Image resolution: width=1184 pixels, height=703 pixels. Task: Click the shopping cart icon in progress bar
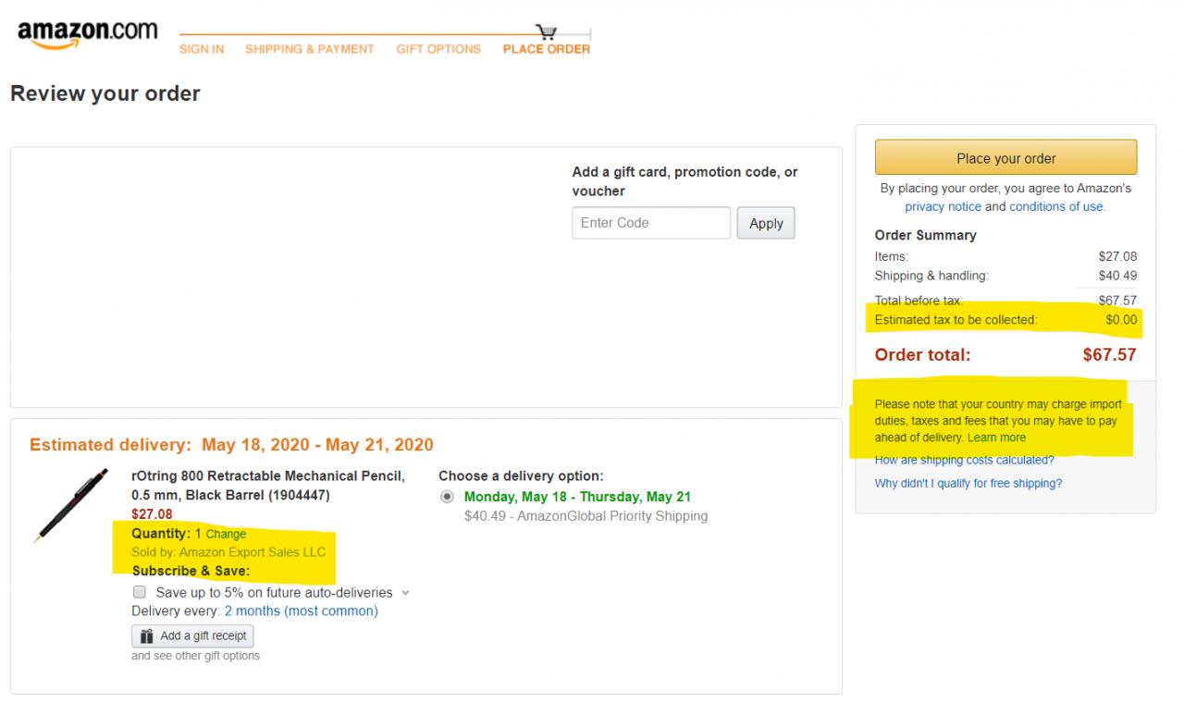pyautogui.click(x=546, y=32)
